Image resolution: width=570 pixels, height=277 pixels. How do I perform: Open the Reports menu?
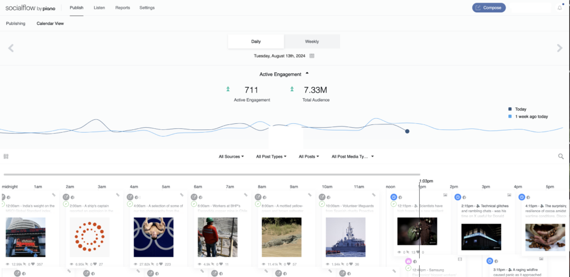(122, 8)
